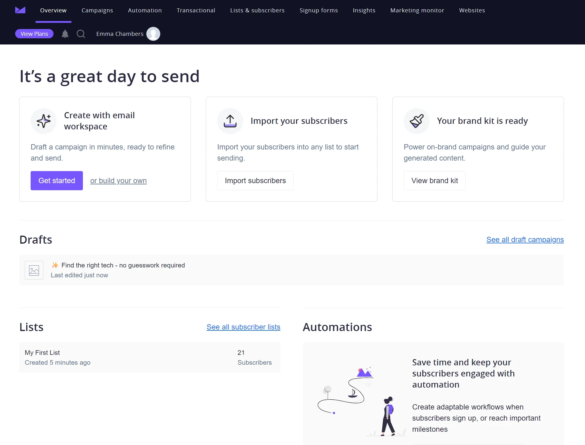This screenshot has height=445, width=585.
Task: Click the 21 Subscribers count
Action: [x=255, y=357]
